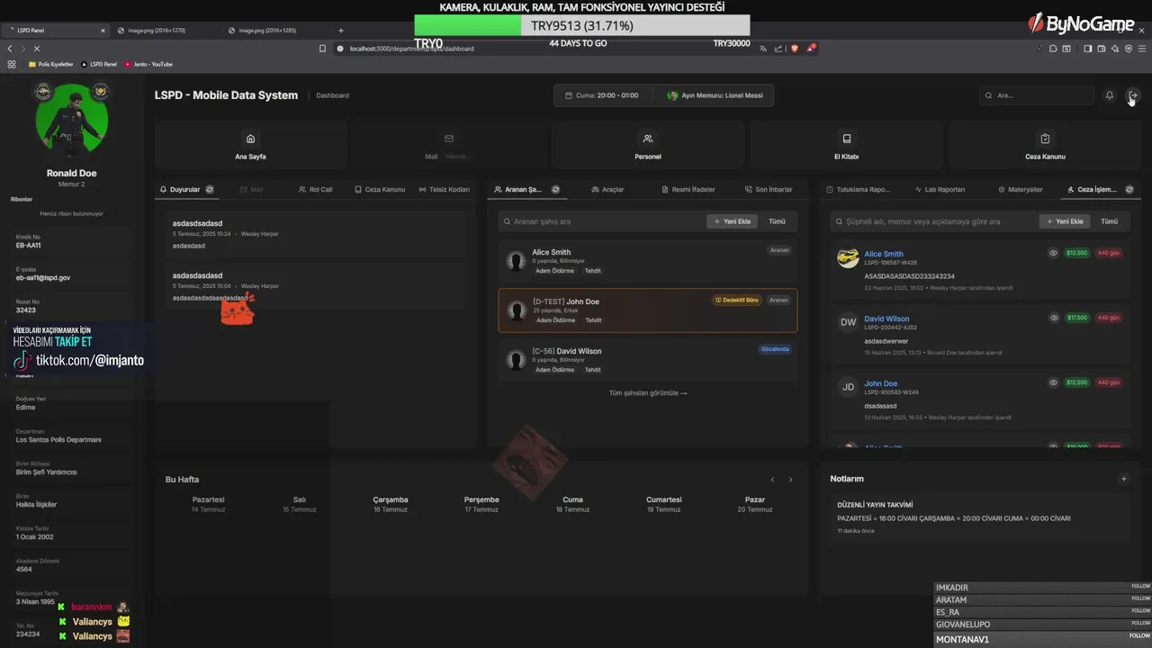This screenshot has height=648, width=1152.
Task: View details eye icon for David Wilson penalty
Action: [x=1053, y=318]
